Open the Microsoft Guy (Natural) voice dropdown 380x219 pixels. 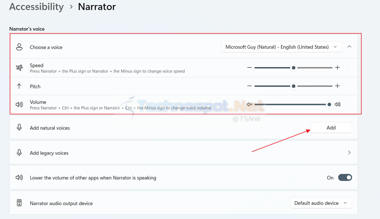[x=281, y=47]
